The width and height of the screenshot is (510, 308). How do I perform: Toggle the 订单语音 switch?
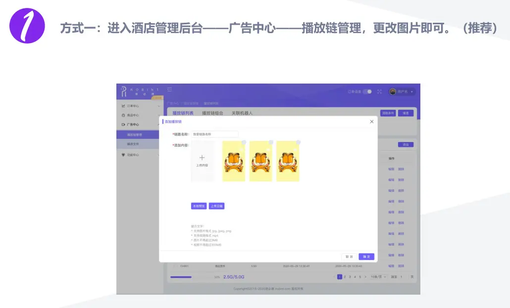[367, 91]
